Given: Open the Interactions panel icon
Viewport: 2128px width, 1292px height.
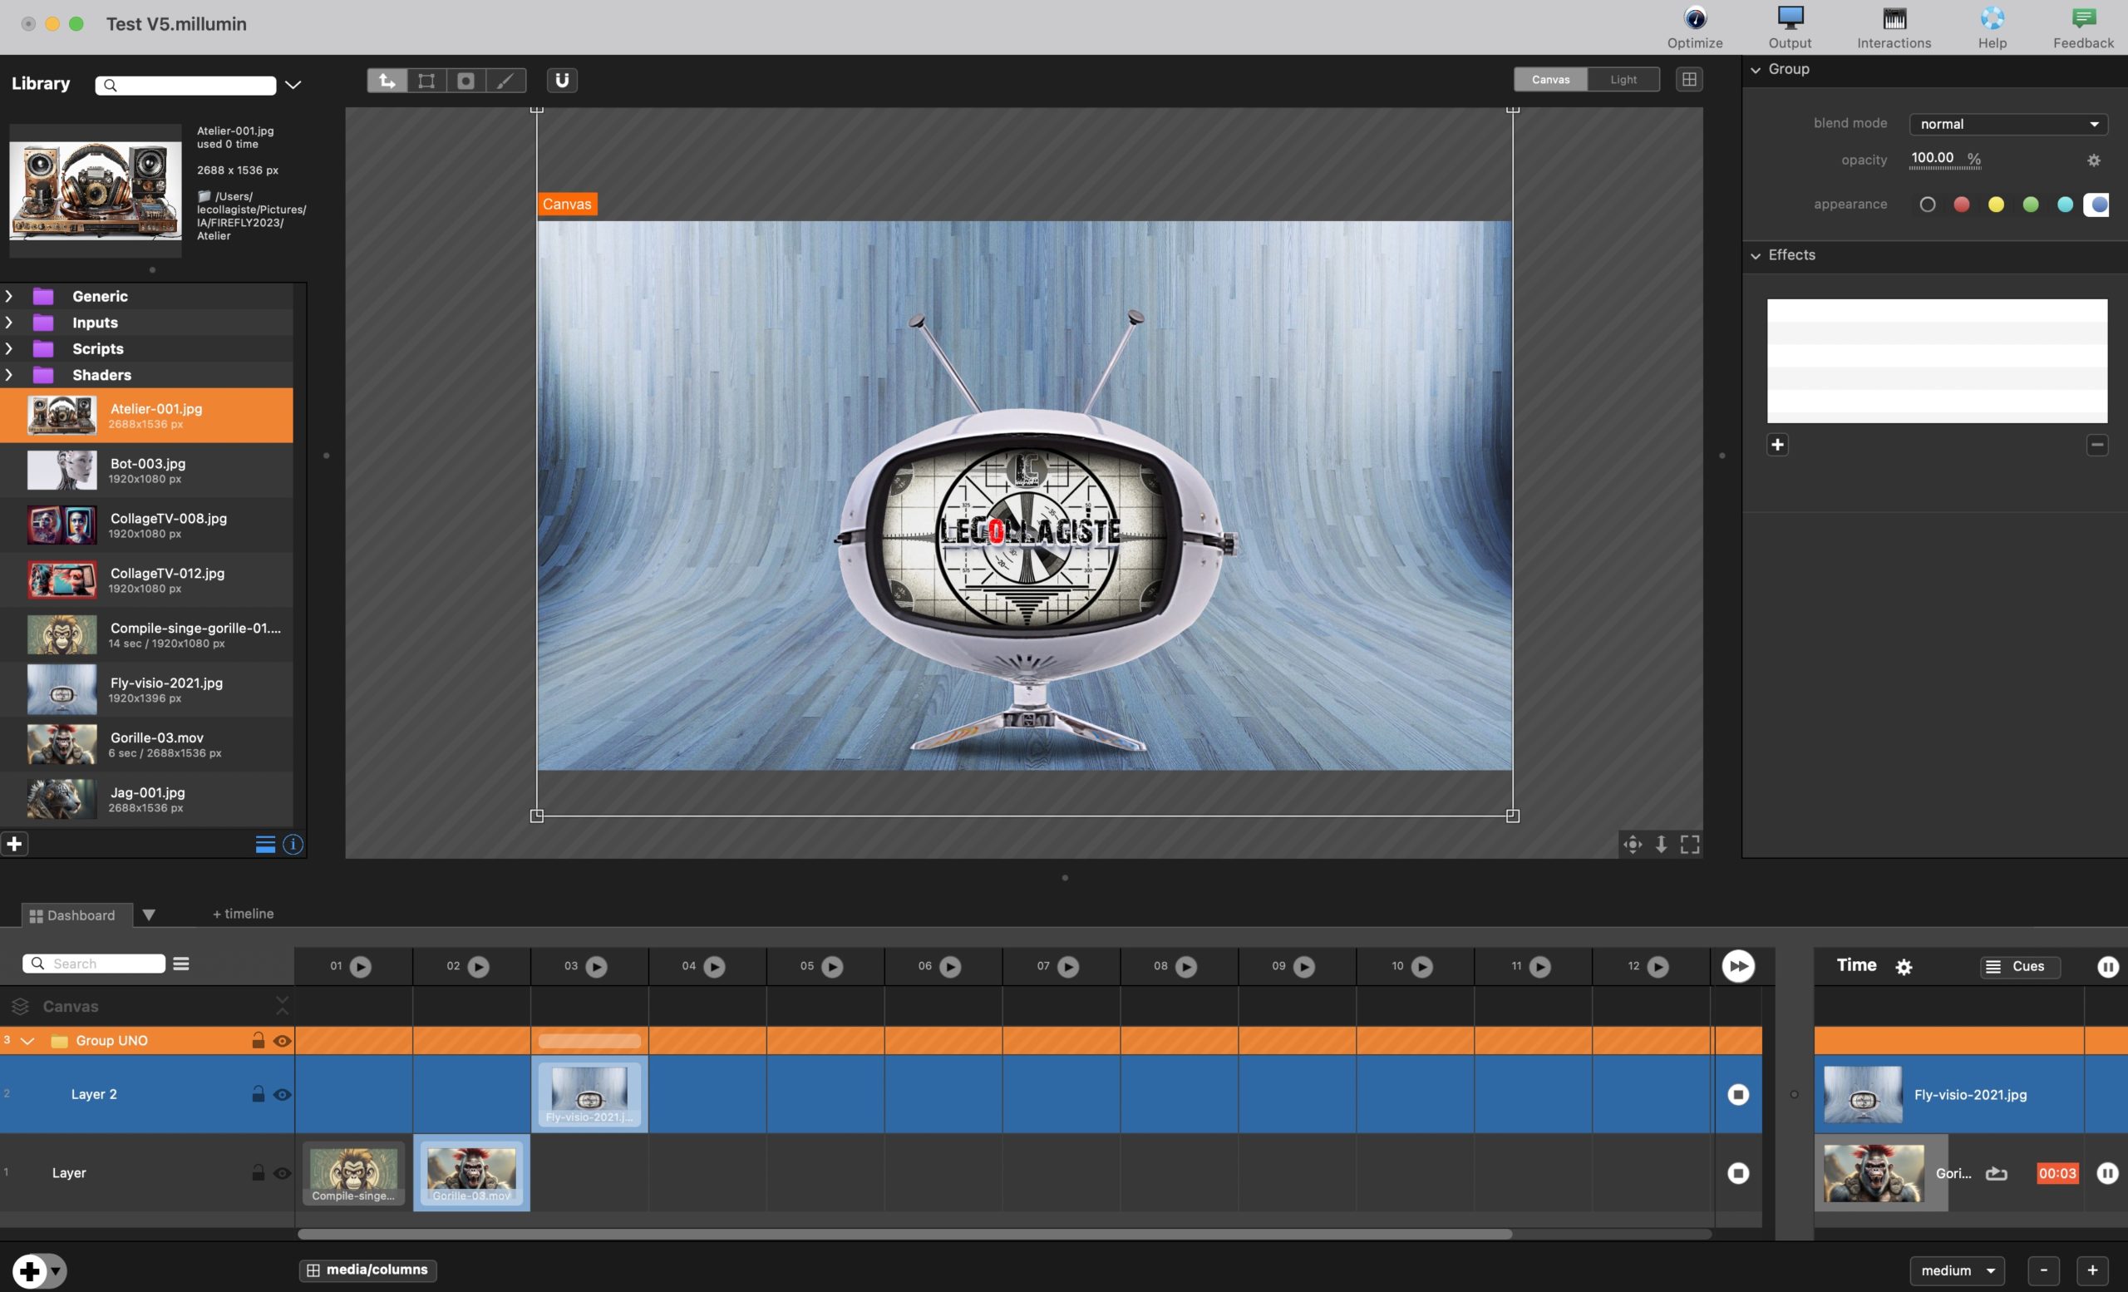Looking at the screenshot, I should 1894,27.
